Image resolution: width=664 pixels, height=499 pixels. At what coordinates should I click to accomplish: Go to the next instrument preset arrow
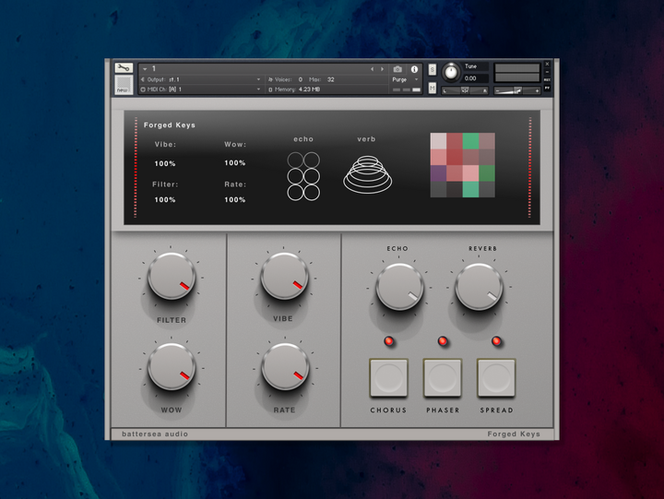382,69
